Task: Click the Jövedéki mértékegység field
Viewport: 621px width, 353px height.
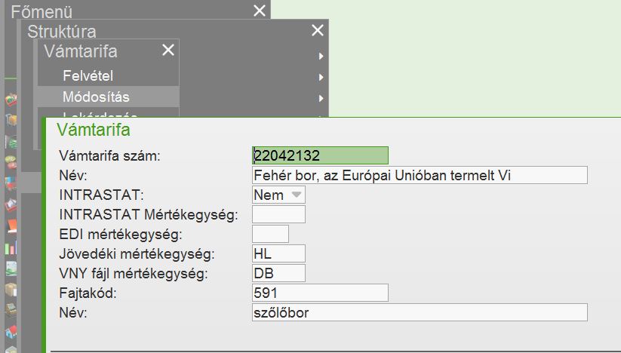Action: (x=278, y=254)
